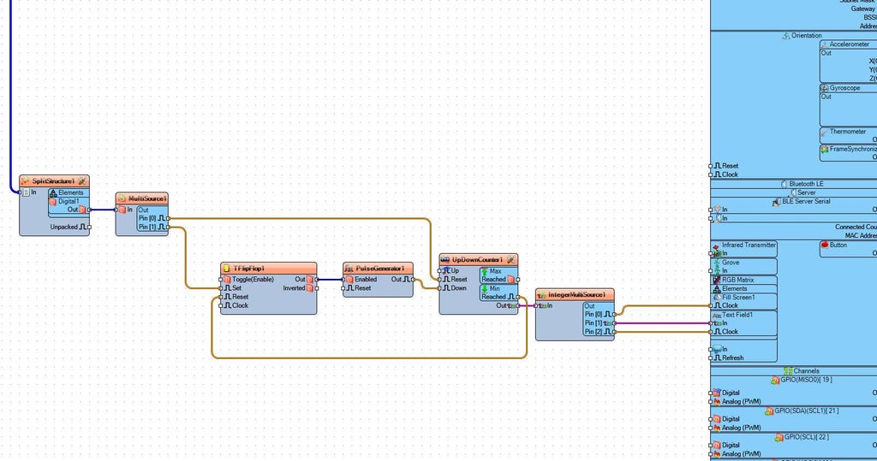Click the PulseGenerator1 component icon

[x=349, y=269]
